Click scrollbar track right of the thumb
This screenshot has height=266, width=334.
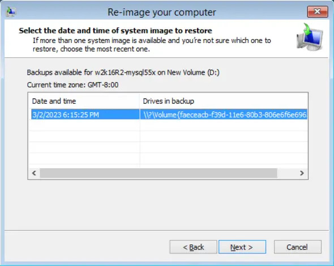pyautogui.click(x=286, y=173)
